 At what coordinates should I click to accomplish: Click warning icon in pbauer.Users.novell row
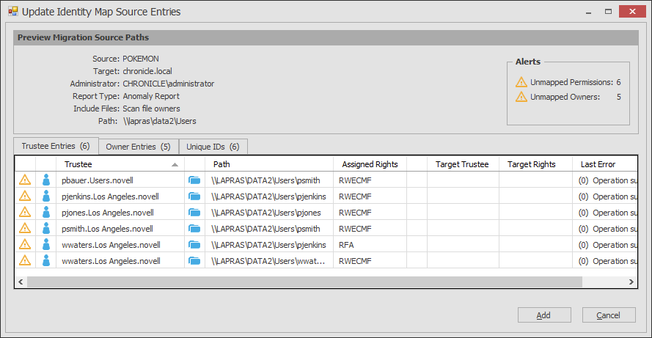click(x=25, y=180)
